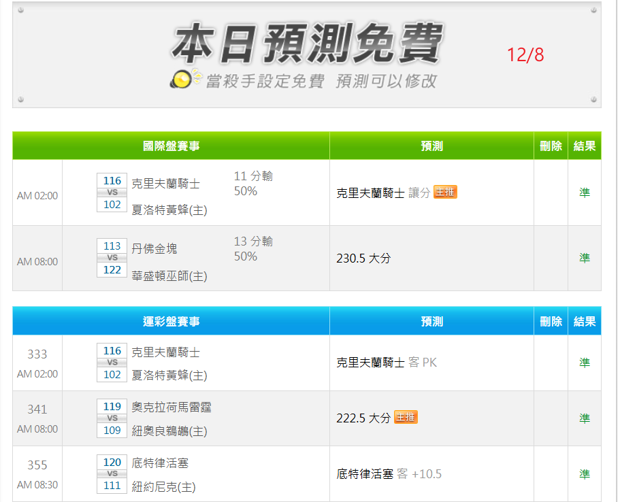Screen dimensions: 620x502
Task: Click score 113 for 丹佛金塊
Action: click(x=112, y=246)
